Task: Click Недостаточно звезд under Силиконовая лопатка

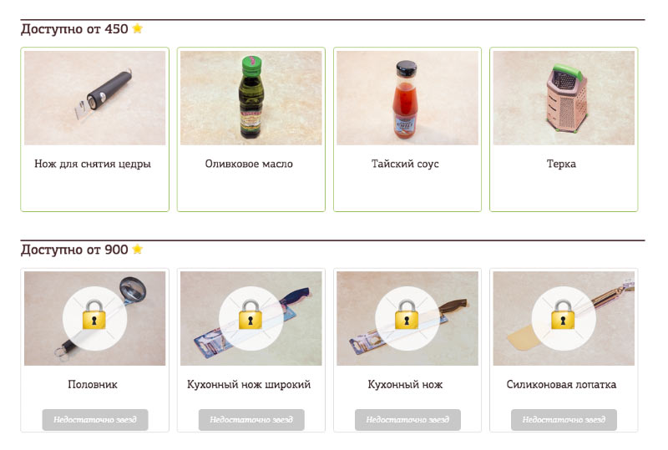Action: (x=564, y=420)
